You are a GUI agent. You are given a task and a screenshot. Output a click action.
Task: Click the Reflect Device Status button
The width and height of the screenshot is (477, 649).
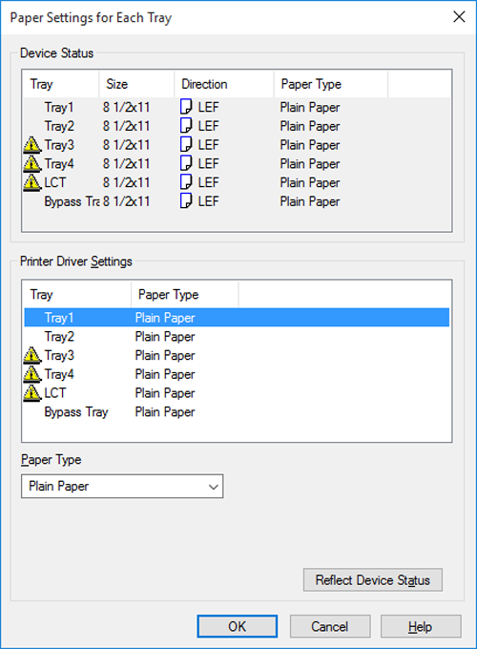coord(373,580)
